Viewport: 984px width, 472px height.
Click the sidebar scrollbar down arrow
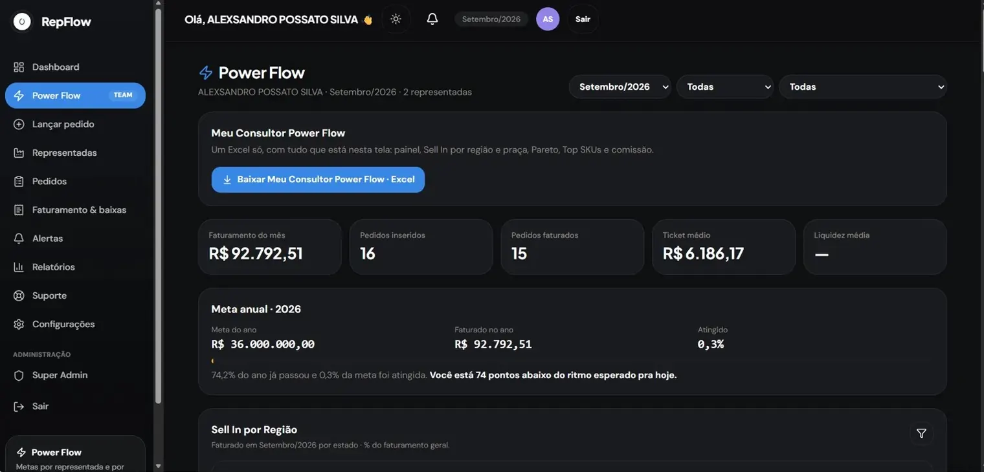tap(159, 466)
